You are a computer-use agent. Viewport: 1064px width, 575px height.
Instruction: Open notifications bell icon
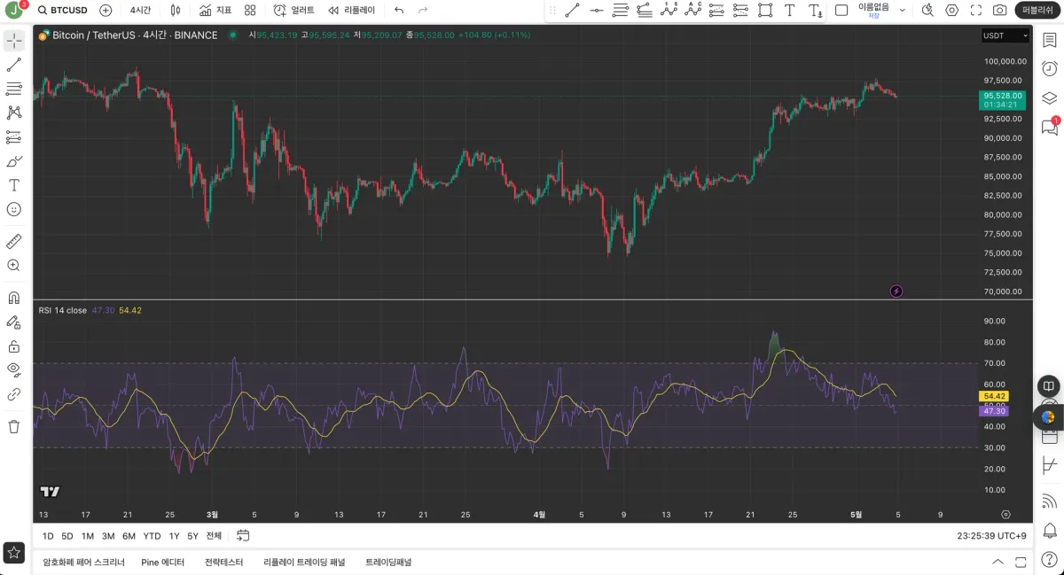[1049, 531]
